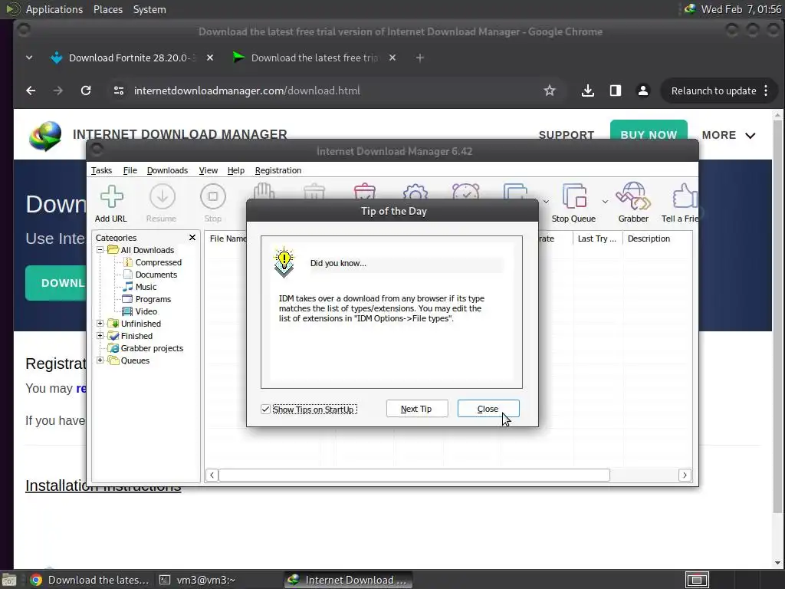Screen dimensions: 785x589
Task: Open Chrome downloads icon
Action: (x=588, y=90)
